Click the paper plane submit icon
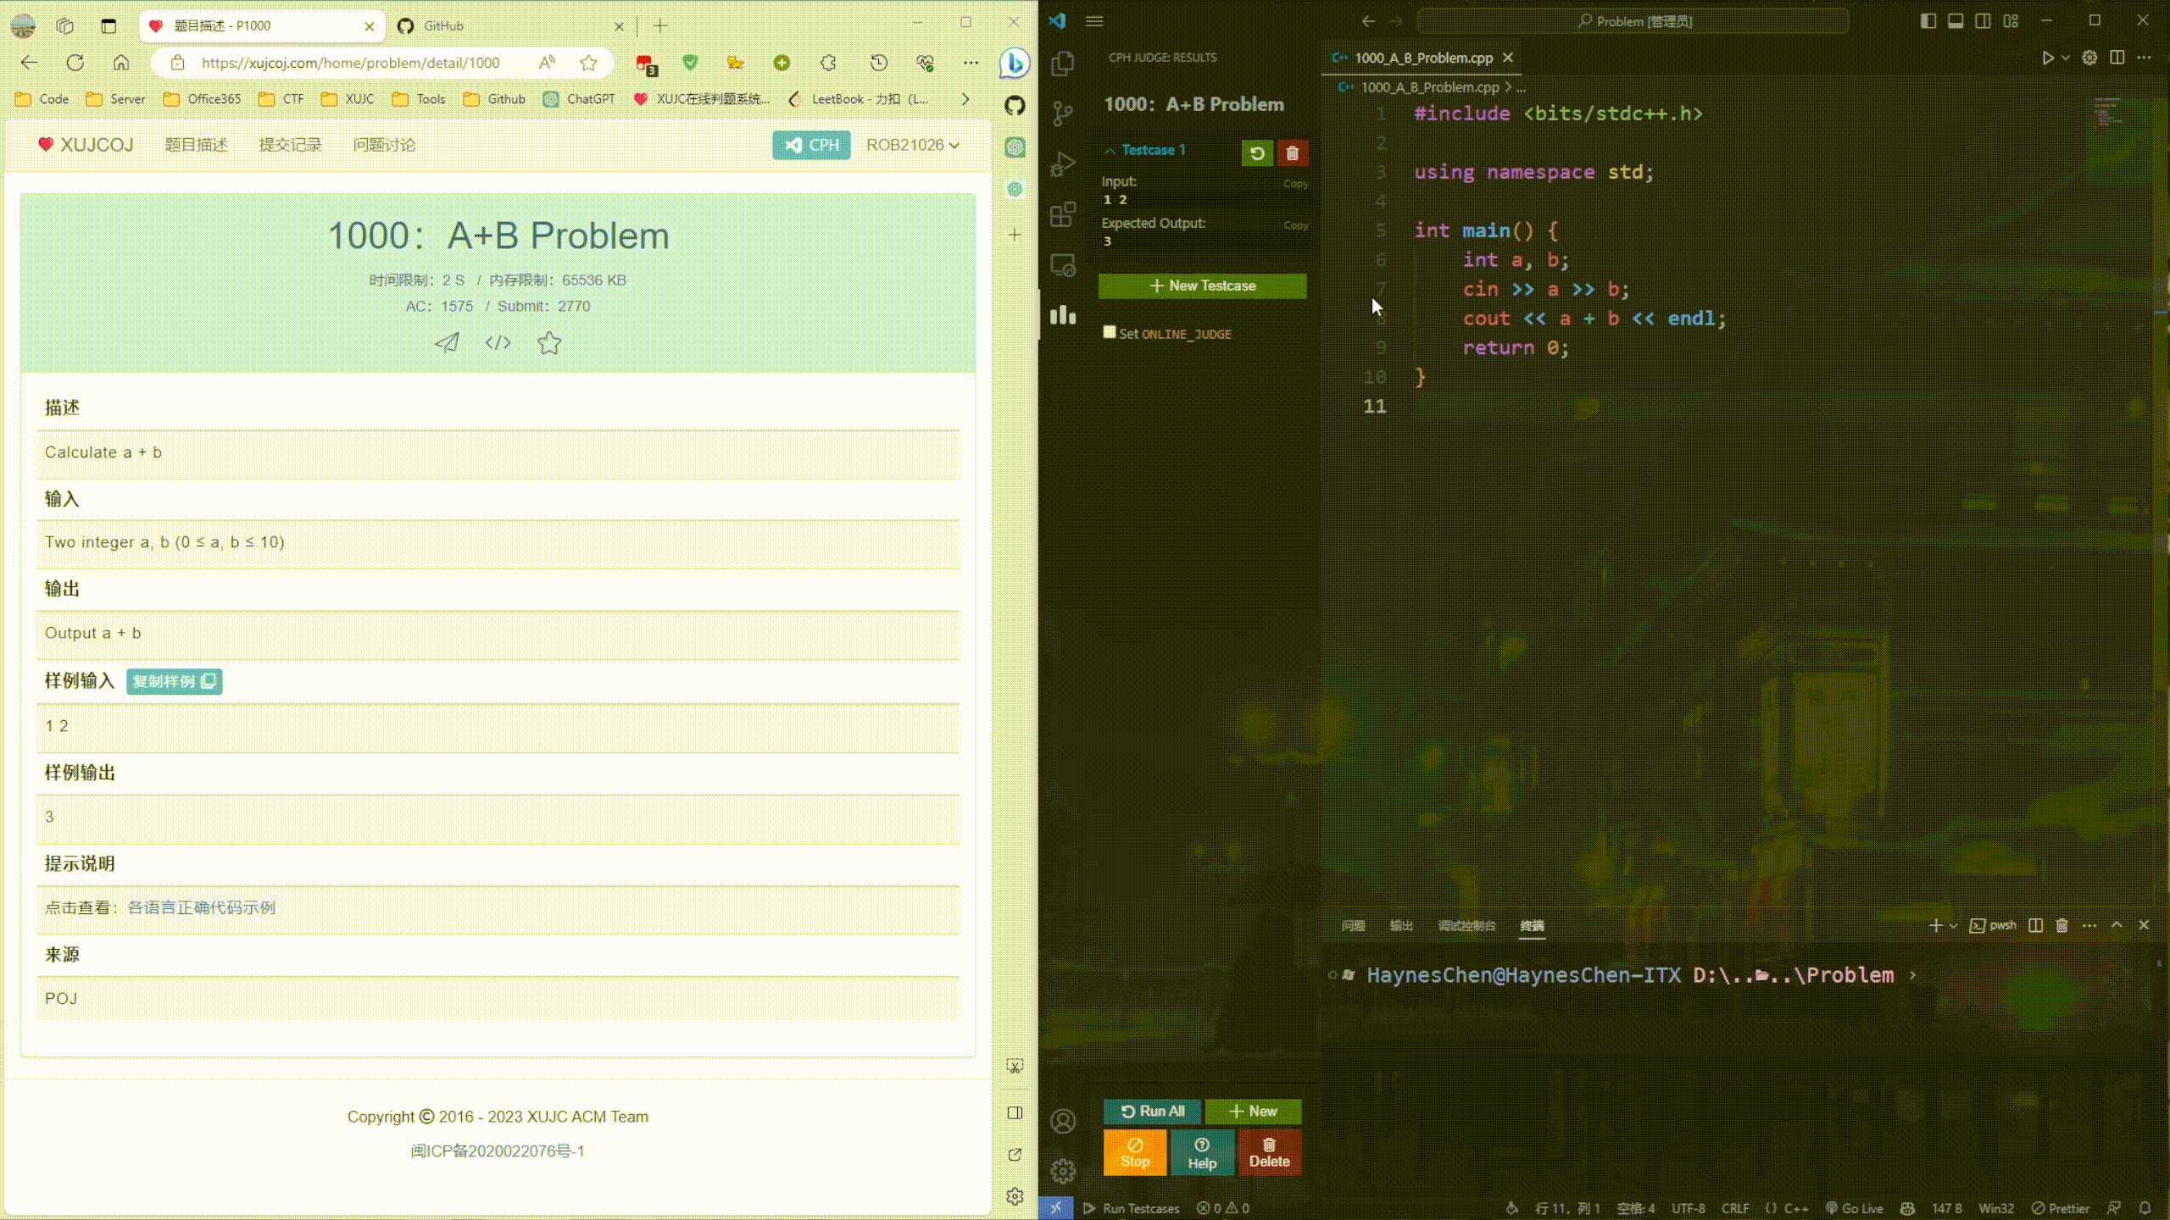This screenshot has height=1220, width=2170. [x=447, y=343]
